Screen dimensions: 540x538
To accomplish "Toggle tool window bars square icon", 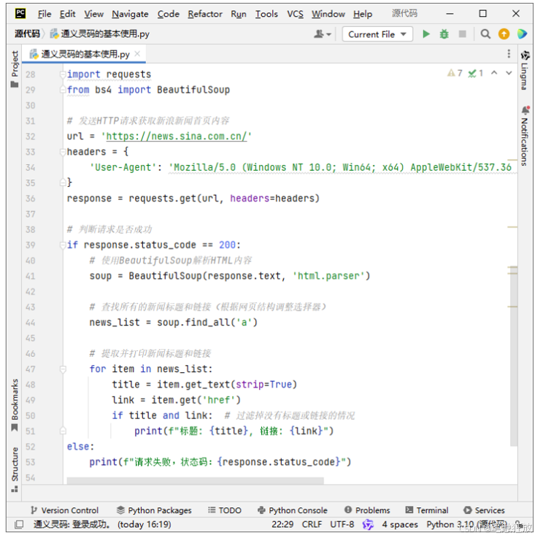I will (19, 524).
